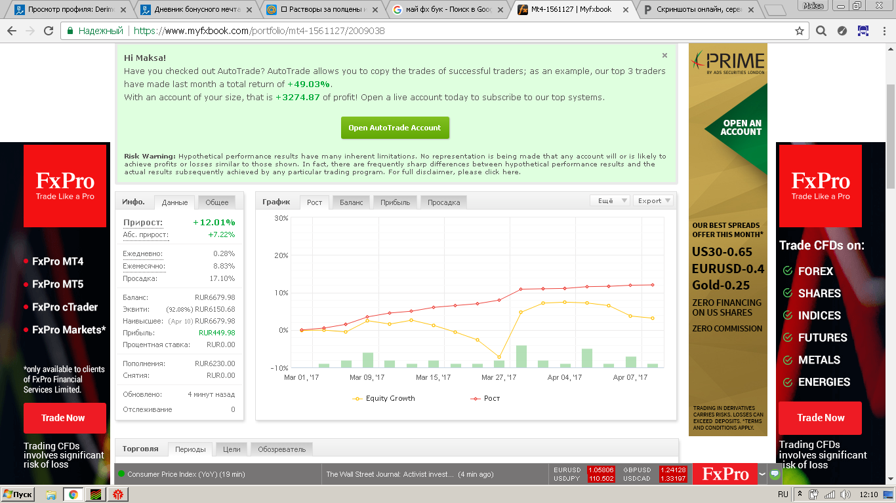Show hidden system tray icons
This screenshot has width=896, height=503.
[x=800, y=494]
